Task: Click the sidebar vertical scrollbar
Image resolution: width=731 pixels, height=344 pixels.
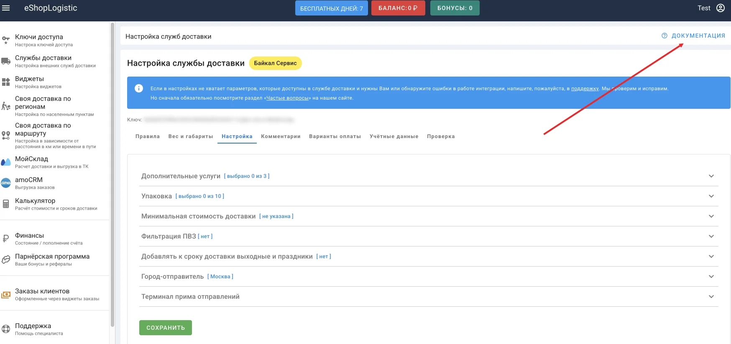Action: click(x=112, y=175)
